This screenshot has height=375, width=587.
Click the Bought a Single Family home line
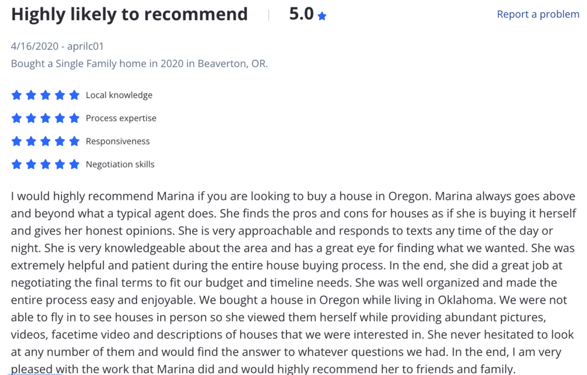tap(139, 64)
